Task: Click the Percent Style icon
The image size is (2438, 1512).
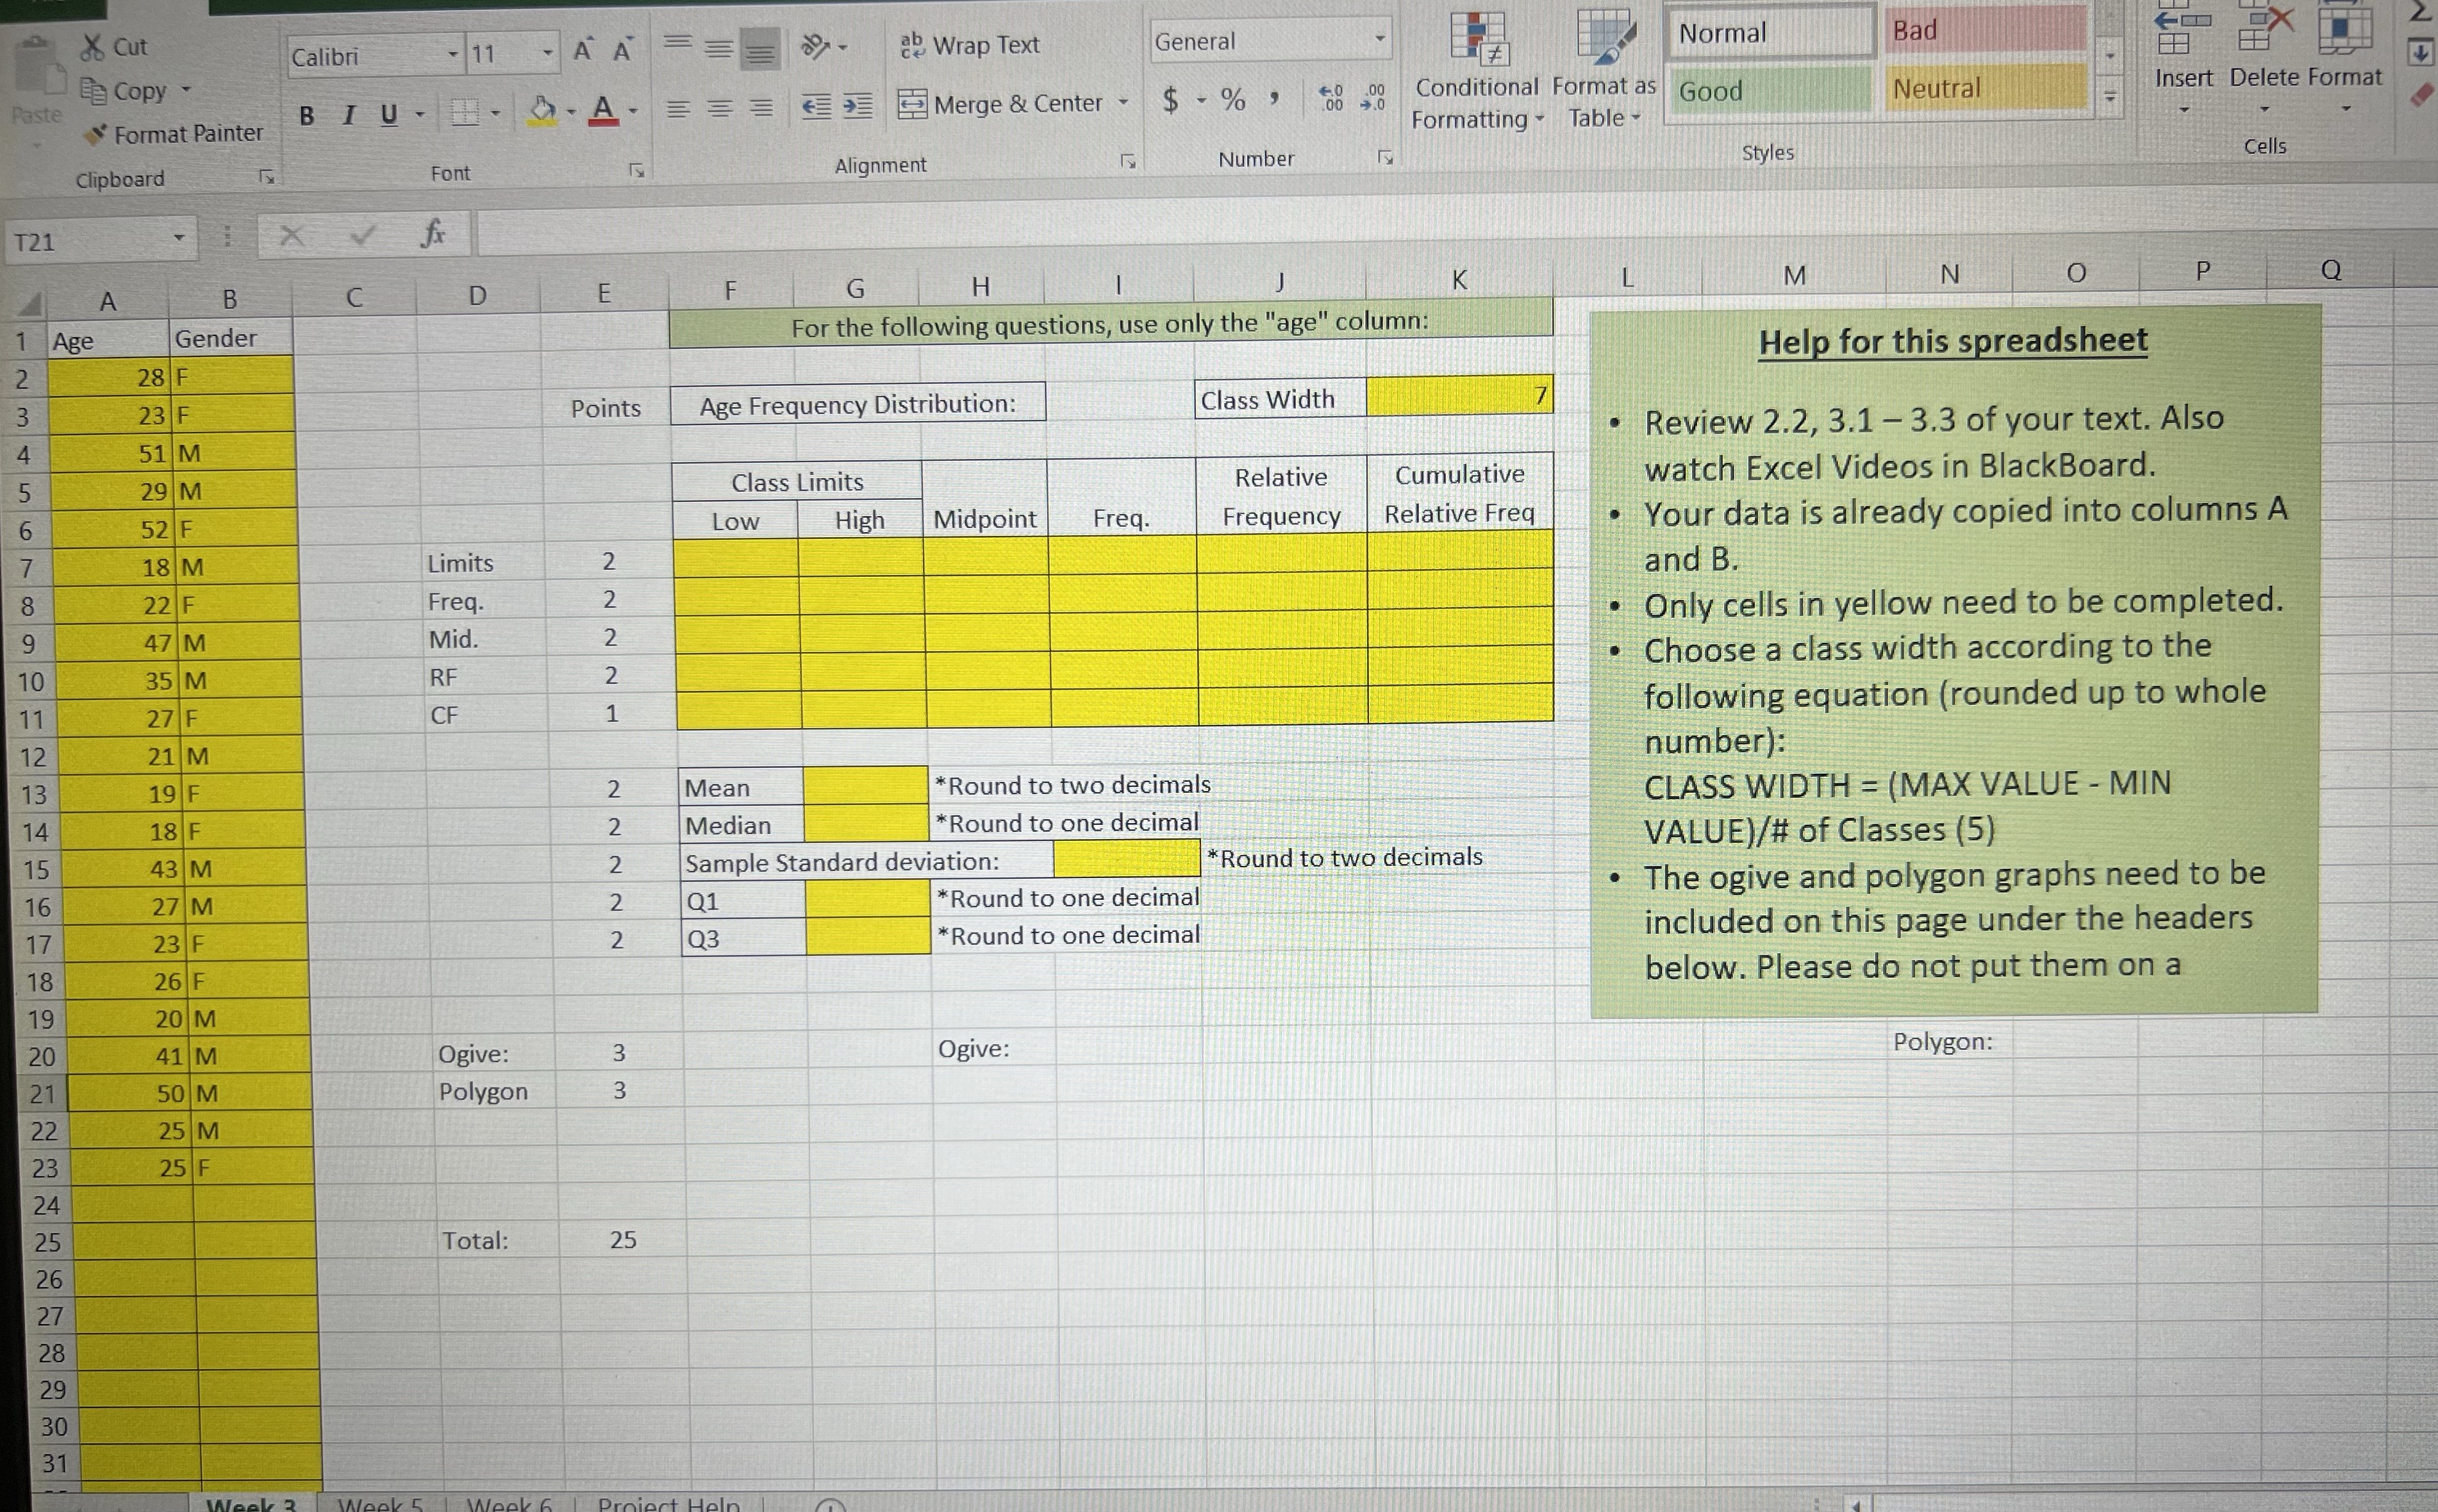Action: (x=1233, y=99)
